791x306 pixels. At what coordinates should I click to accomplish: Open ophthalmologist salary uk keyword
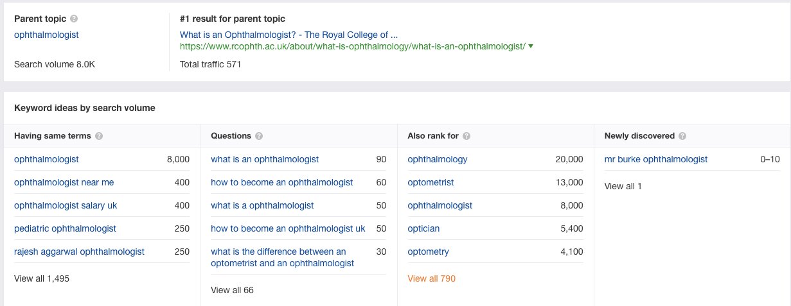coord(66,205)
